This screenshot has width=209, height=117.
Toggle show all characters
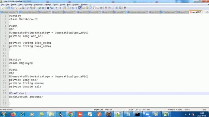click(x=76, y=8)
